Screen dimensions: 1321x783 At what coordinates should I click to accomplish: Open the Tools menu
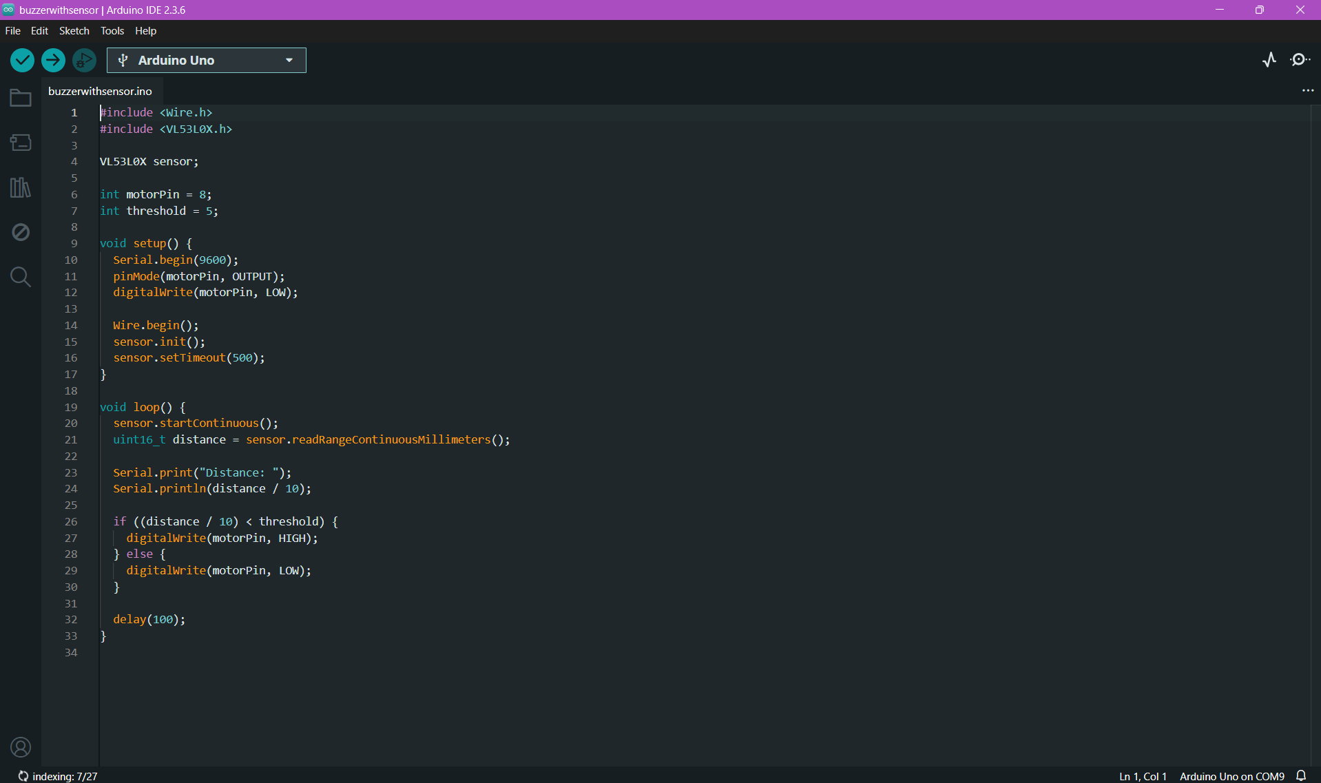112,31
